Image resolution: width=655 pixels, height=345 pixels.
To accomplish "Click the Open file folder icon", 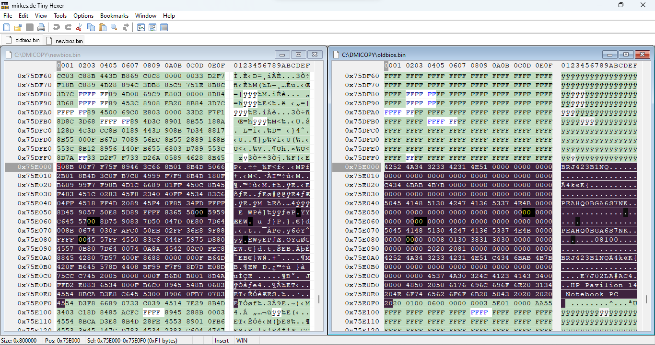I will [18, 27].
